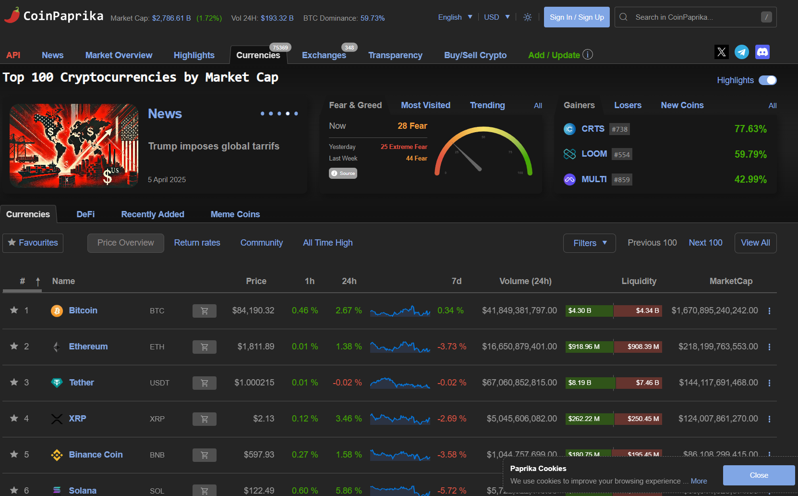This screenshot has width=798, height=496.
Task: Open XRP row three-dot menu
Action: click(x=769, y=419)
